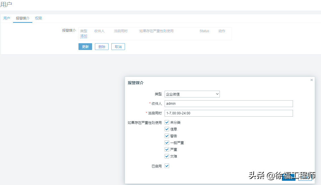Open the 类型 dropdown showing 企业微信

point(192,94)
